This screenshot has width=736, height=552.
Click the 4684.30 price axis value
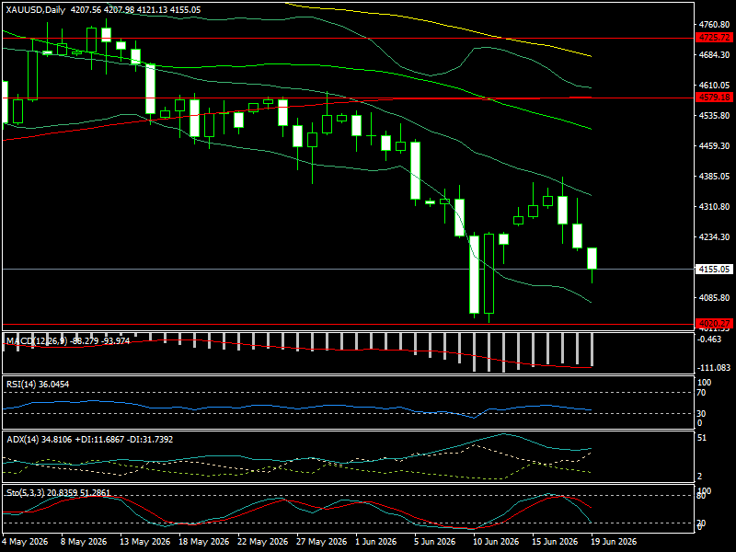[714, 55]
